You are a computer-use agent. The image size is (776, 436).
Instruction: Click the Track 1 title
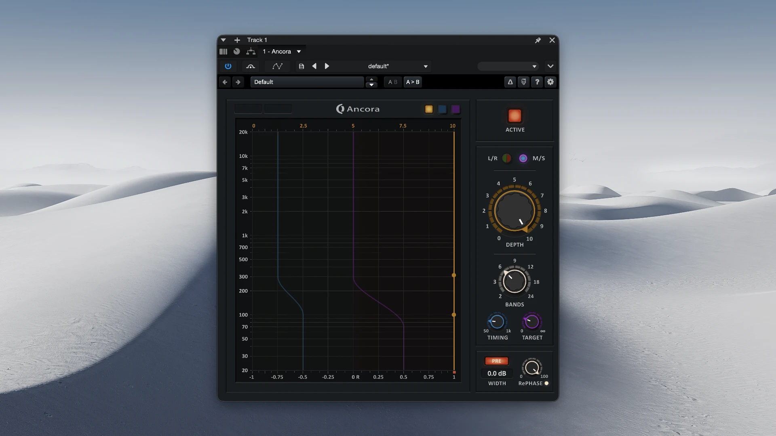(257, 40)
